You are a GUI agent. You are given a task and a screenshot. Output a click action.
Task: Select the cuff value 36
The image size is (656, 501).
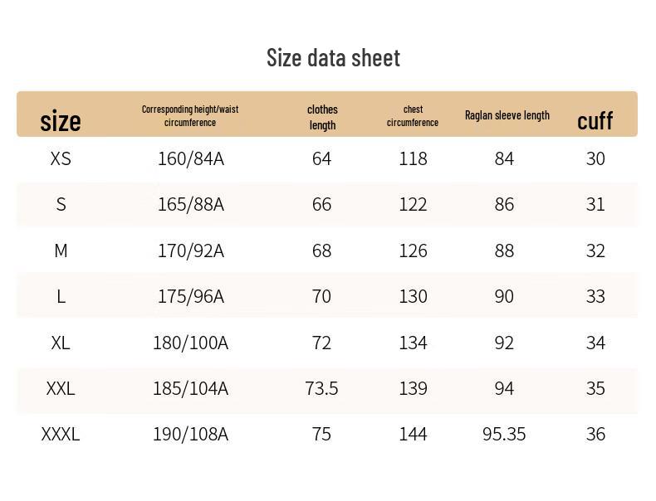(x=595, y=434)
